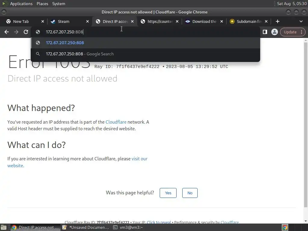Answer No to page helpful question

(190, 193)
